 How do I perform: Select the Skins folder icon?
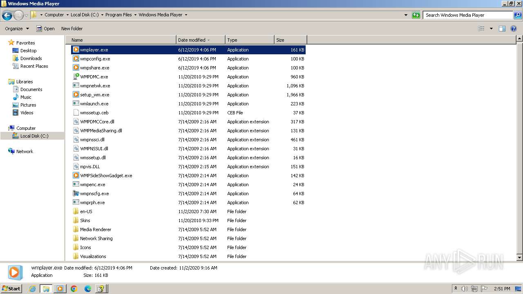(x=76, y=220)
